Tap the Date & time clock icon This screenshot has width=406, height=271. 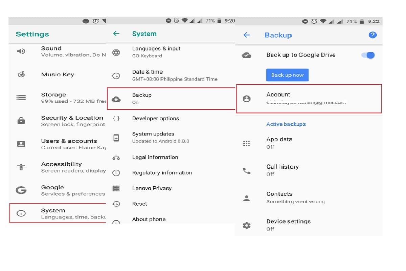point(116,76)
